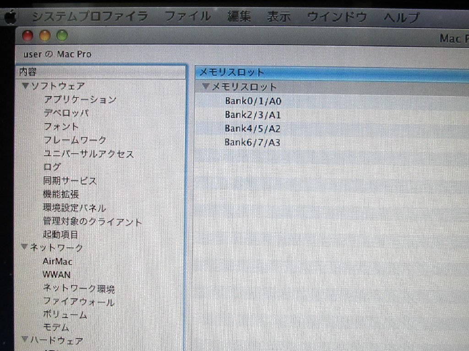Open the ファイル menu
Viewport: 469px width, 351px height.
pyautogui.click(x=187, y=17)
